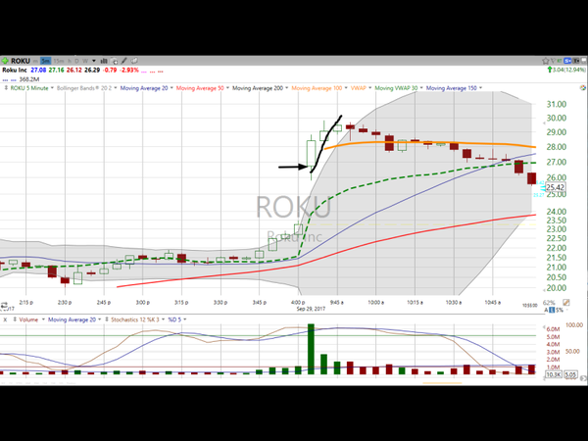The image size is (588, 441).
Task: Click the 5% scale margin label
Action: coord(560,310)
